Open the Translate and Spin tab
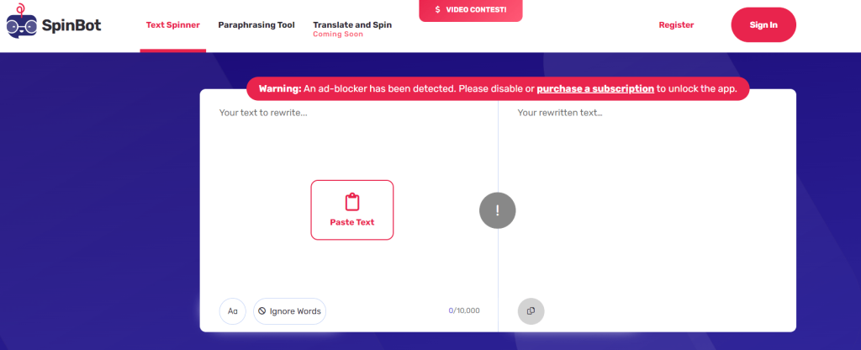Viewport: 861px width, 350px height. (352, 29)
